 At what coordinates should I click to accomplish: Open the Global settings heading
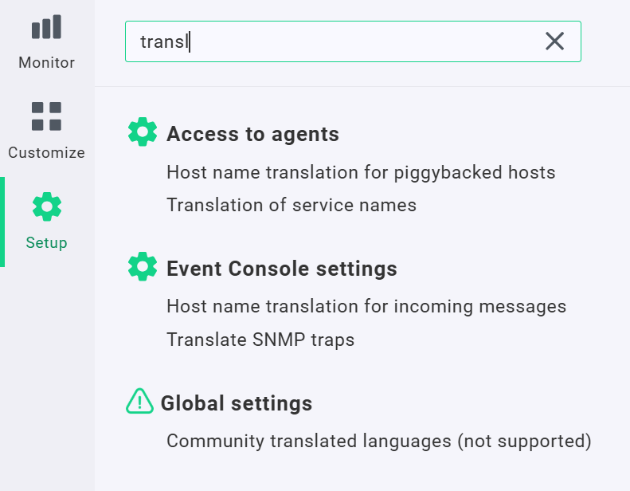tap(236, 403)
